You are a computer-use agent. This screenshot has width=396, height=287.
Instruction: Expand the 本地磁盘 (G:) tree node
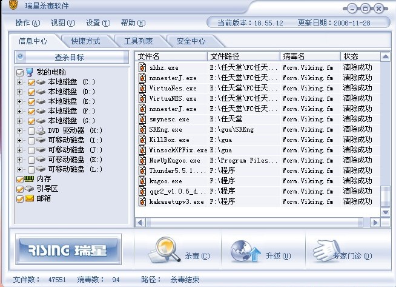coord(19,121)
